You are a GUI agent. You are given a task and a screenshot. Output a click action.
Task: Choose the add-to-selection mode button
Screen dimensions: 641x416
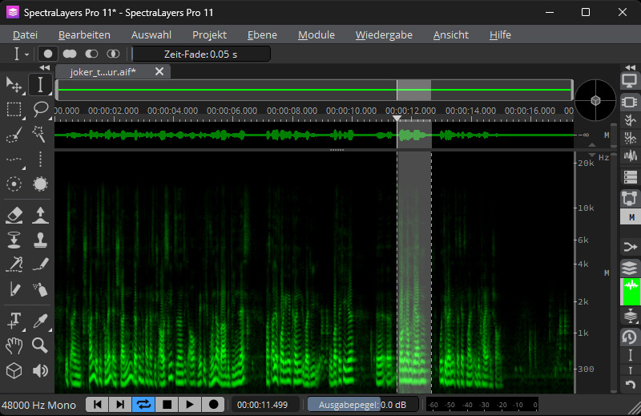70,54
